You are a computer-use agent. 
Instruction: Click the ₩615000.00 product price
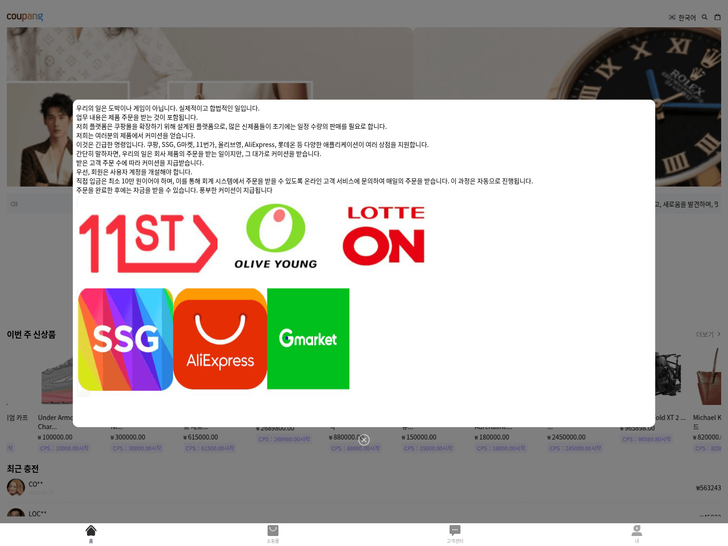click(x=201, y=437)
